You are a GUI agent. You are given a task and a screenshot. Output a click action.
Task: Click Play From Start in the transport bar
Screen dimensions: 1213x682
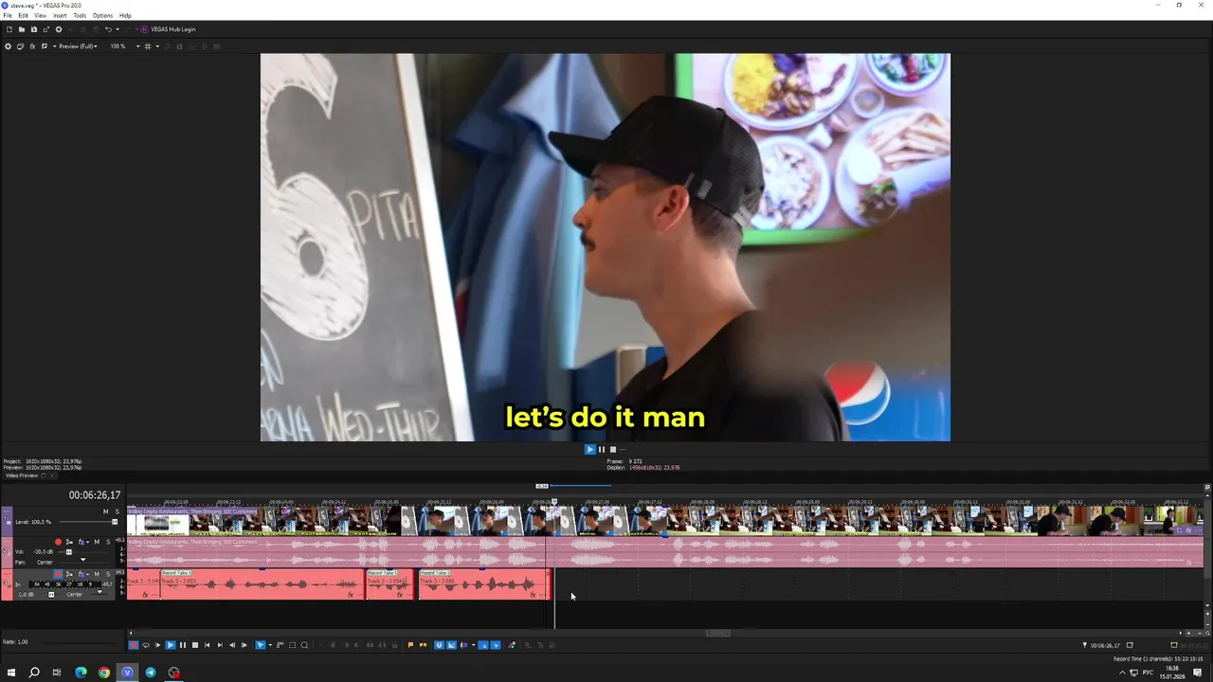coord(158,645)
